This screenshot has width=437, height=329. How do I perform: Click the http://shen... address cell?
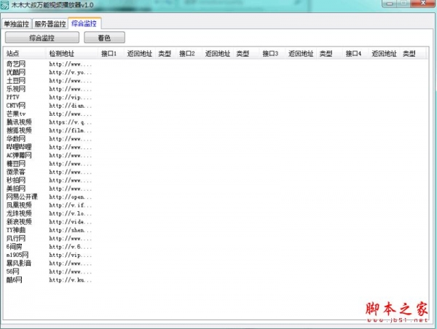click(x=70, y=230)
